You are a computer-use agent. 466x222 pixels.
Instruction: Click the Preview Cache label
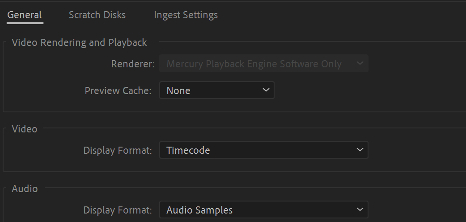click(x=118, y=91)
